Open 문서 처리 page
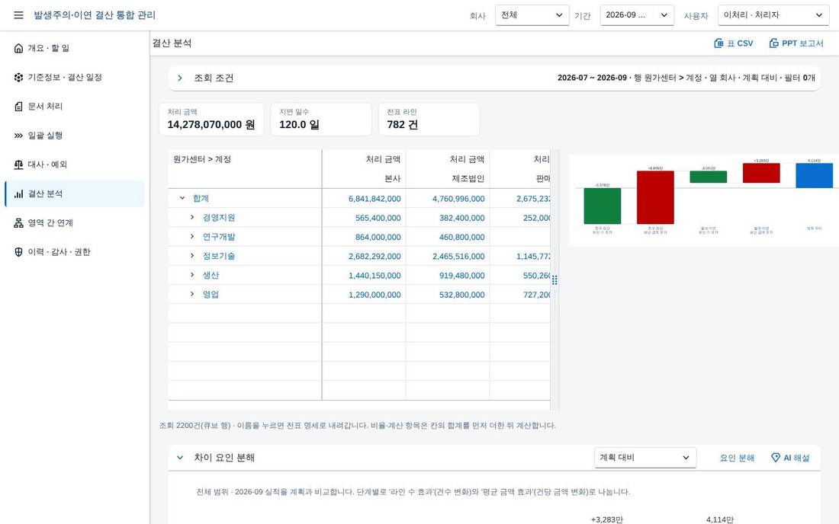 click(75, 107)
